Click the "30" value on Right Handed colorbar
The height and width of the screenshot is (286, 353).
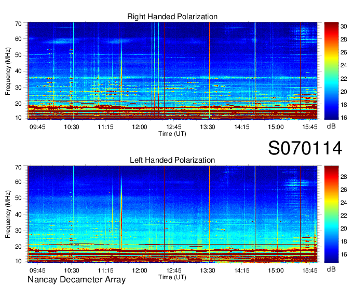click(344, 27)
